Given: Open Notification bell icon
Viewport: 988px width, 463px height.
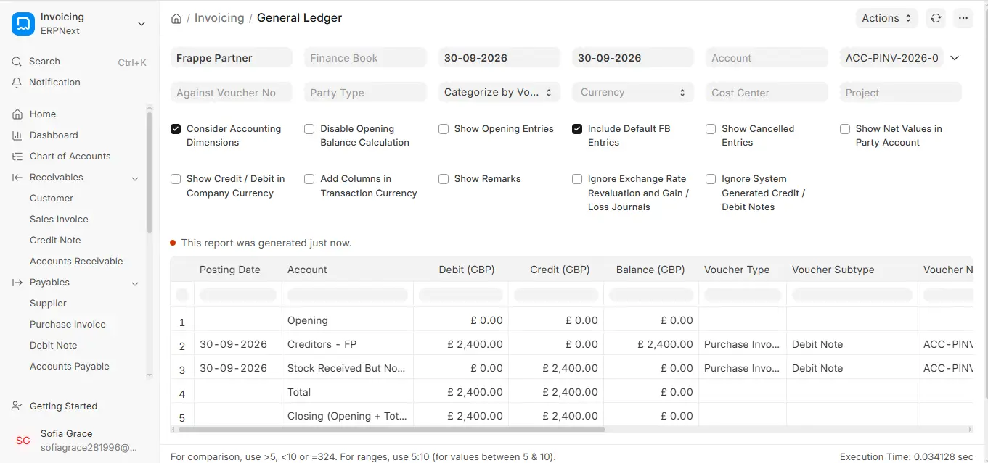Looking at the screenshot, I should pos(17,83).
